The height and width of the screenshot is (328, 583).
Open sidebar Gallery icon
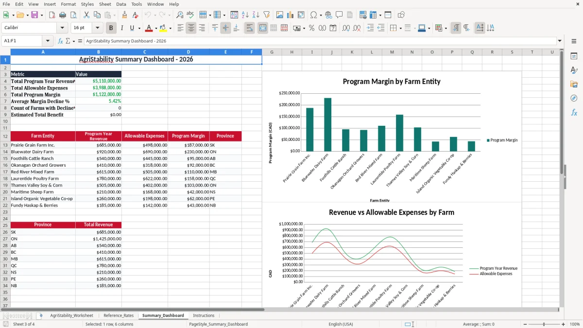(x=574, y=84)
